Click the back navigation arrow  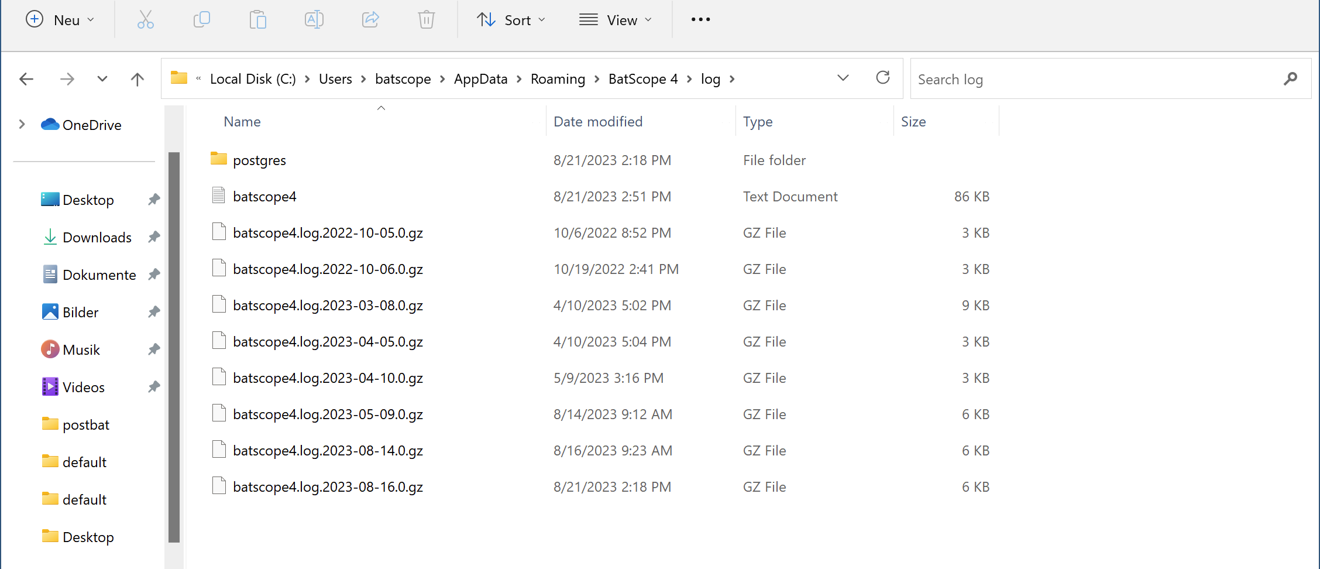click(26, 78)
